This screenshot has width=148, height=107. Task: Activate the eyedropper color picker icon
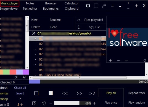pyautogui.click(x=104, y=6)
